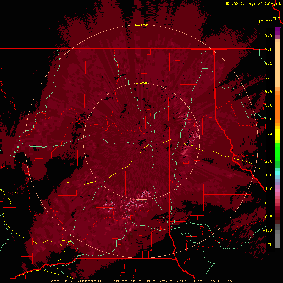Pick the bright green color bar segment
283x283 pixels.
(x=278, y=152)
